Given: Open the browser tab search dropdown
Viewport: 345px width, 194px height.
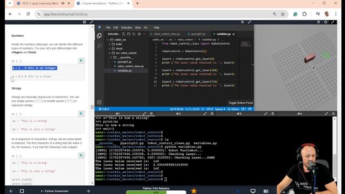Looking at the screenshot, I should click(x=10, y=3).
